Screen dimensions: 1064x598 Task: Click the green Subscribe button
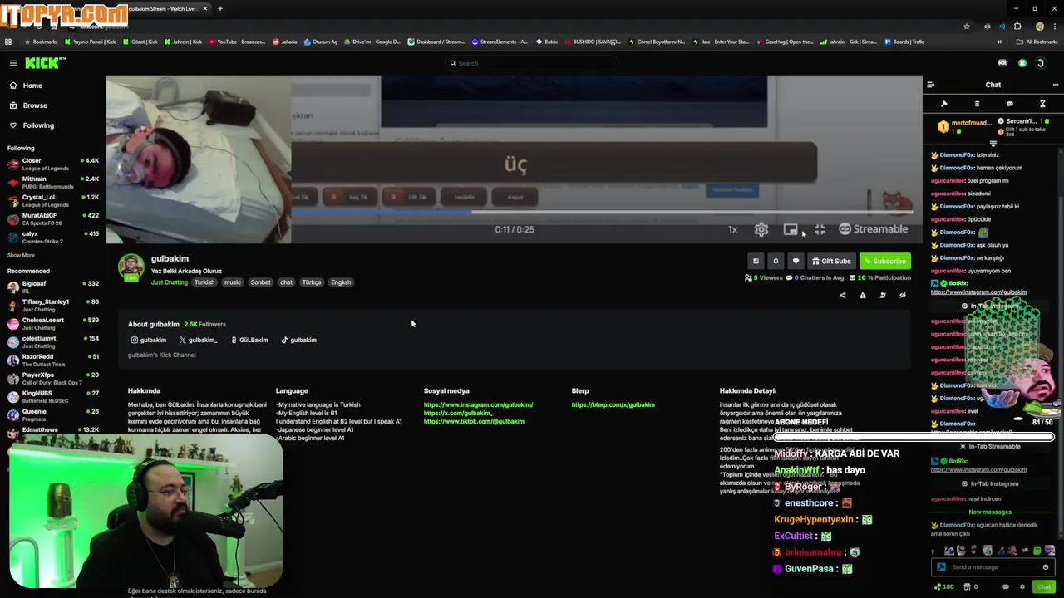click(884, 261)
